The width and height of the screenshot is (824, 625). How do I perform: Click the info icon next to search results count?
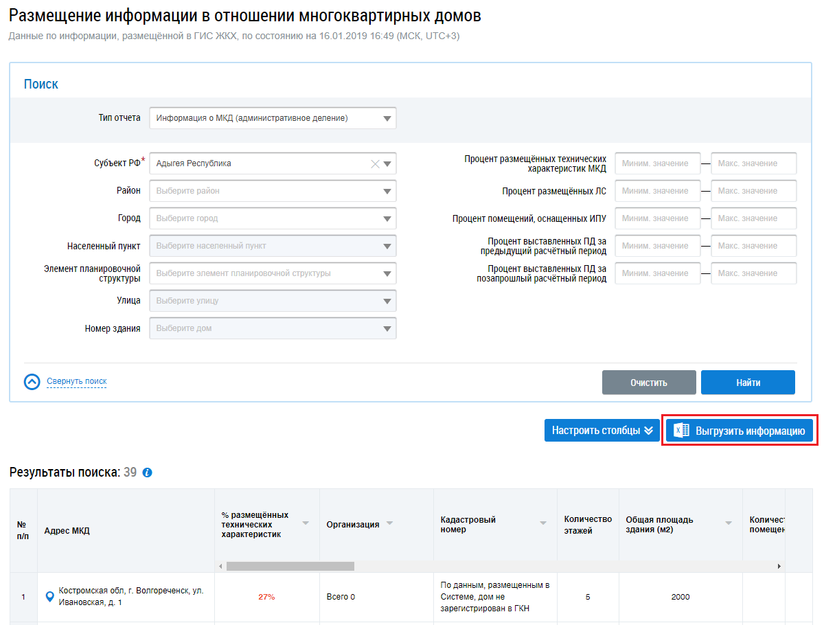pyautogui.click(x=147, y=473)
